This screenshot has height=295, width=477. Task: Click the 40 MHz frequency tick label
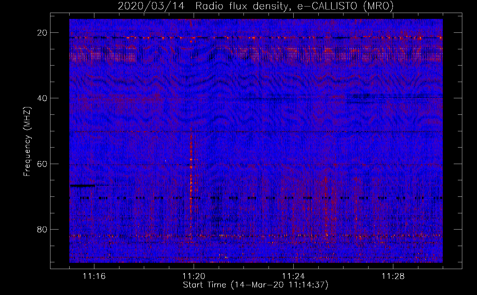[42, 98]
